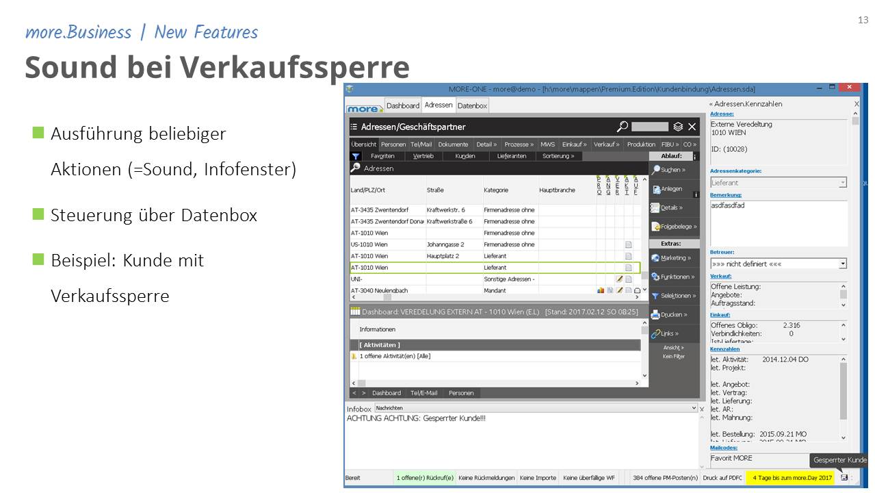This screenshot has height=493, width=875.
Task: Click the folder icon beside offene Aktivität
Action: point(354,356)
